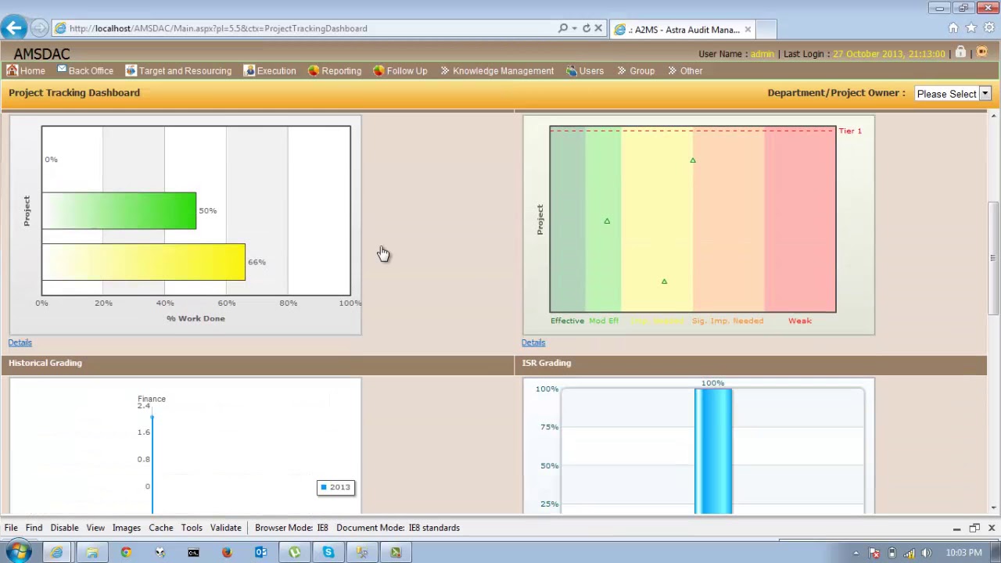Open uTorrent from the taskbar
Image resolution: width=1001 pixels, height=563 pixels.
[x=295, y=553]
